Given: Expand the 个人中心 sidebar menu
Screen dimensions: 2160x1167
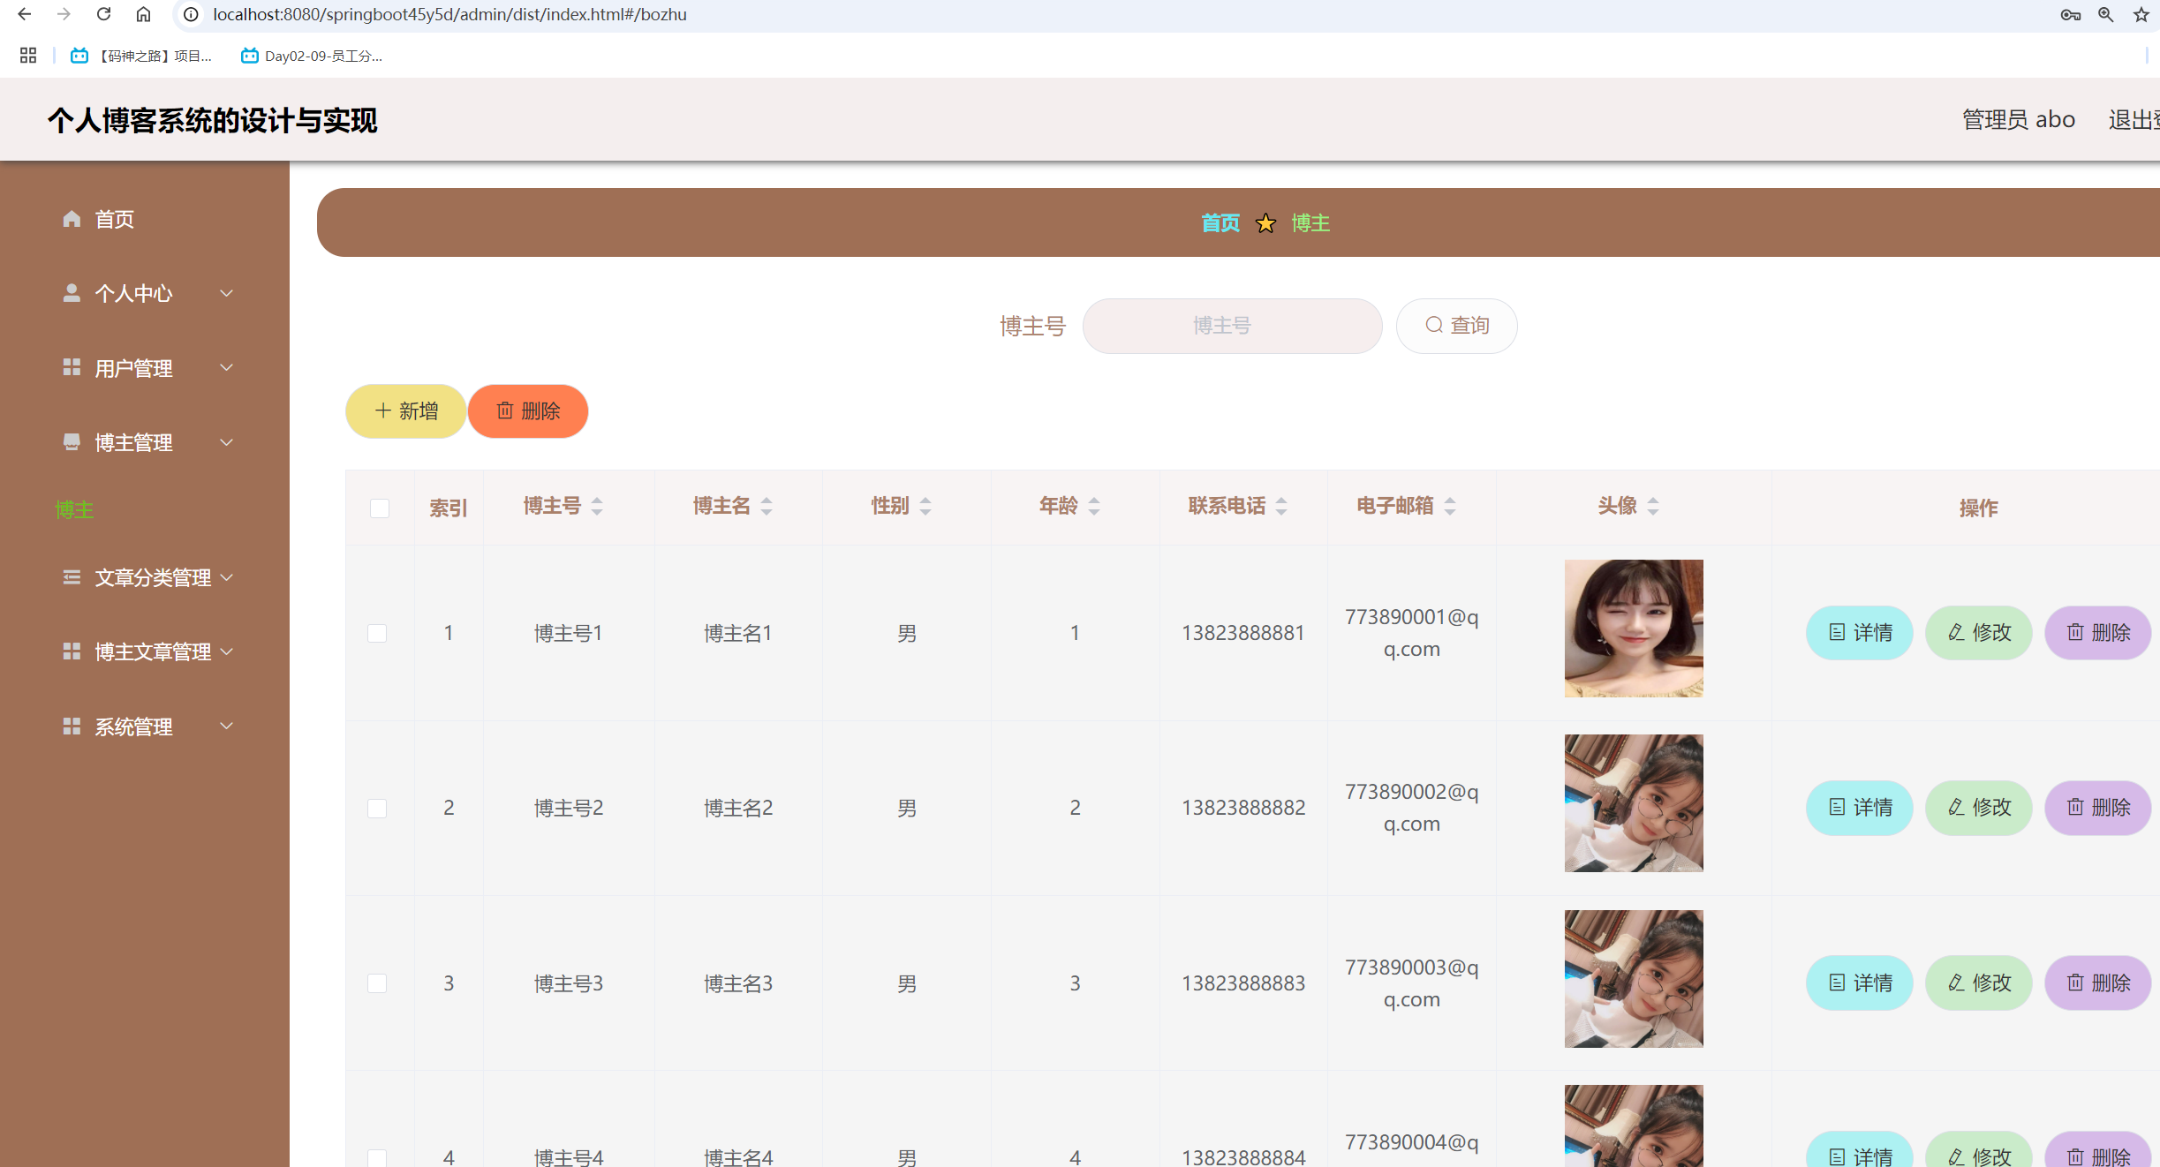Looking at the screenshot, I should [146, 293].
